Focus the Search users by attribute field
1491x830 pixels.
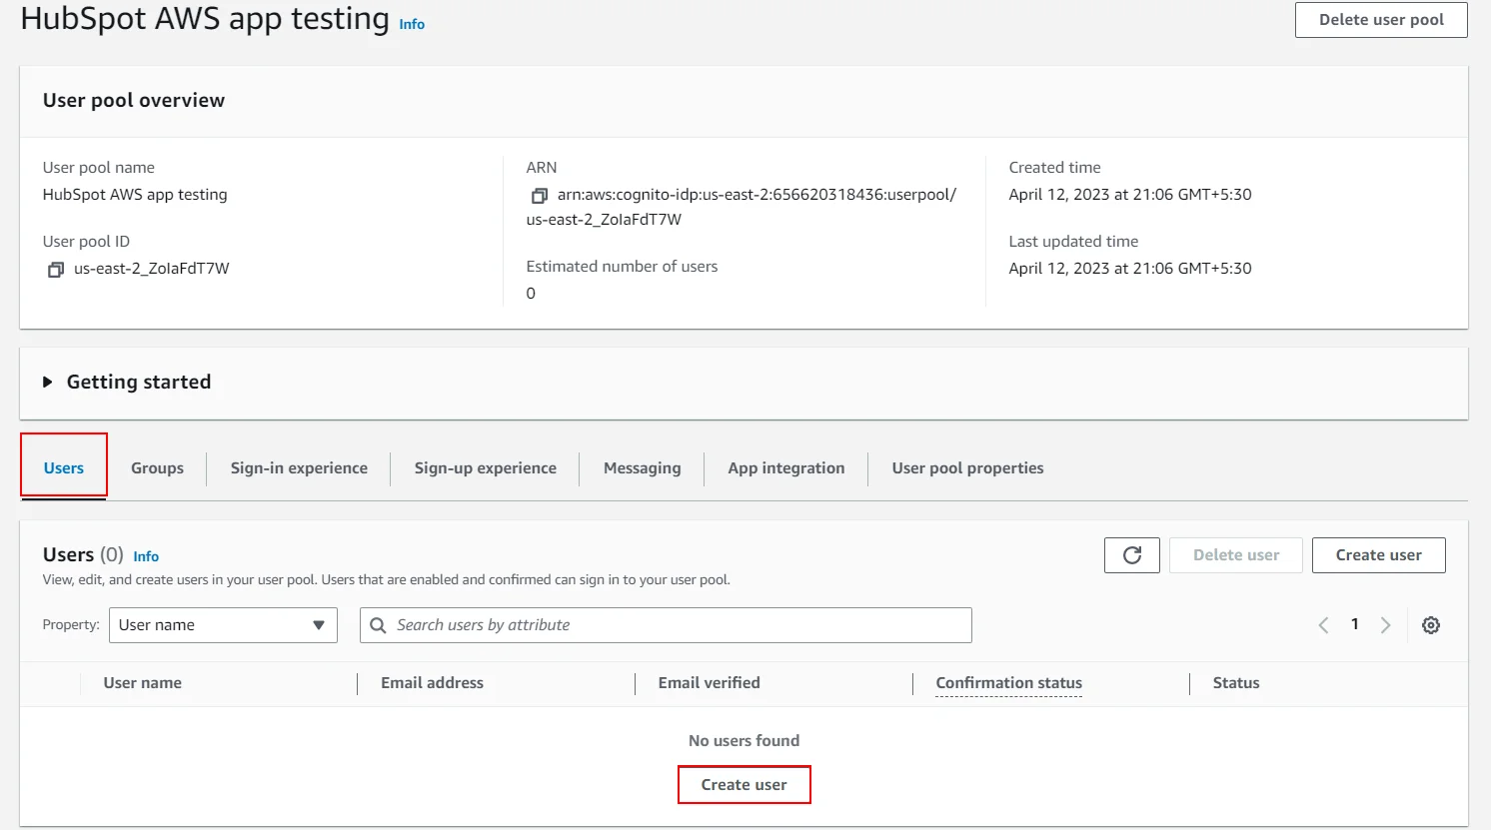tap(666, 625)
